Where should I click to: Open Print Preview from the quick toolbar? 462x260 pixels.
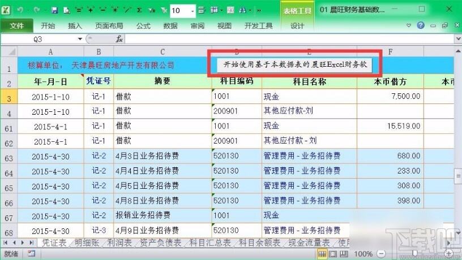click(67, 11)
